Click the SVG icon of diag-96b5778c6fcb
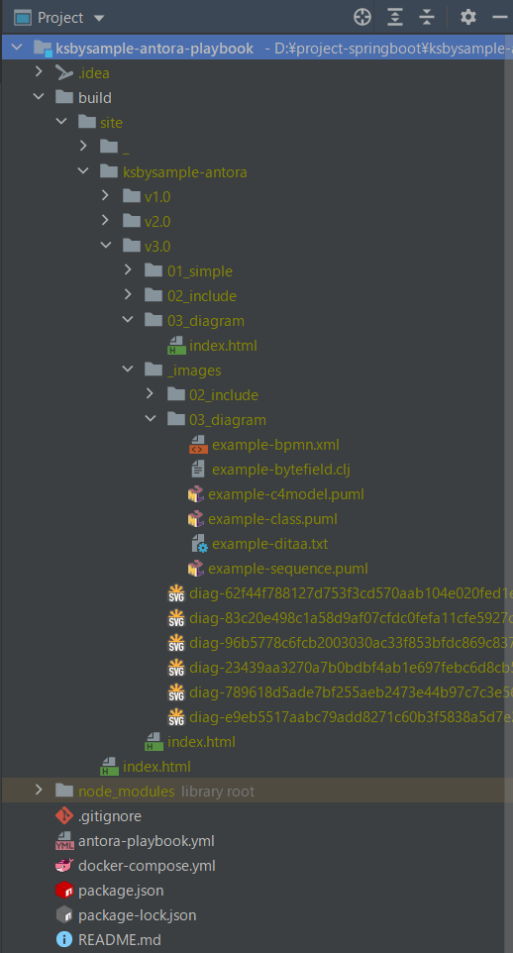The width and height of the screenshot is (513, 953). 176,643
